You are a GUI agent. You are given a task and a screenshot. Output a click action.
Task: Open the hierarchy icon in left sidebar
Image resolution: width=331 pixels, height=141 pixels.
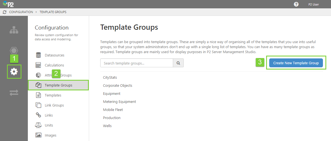pos(14,30)
